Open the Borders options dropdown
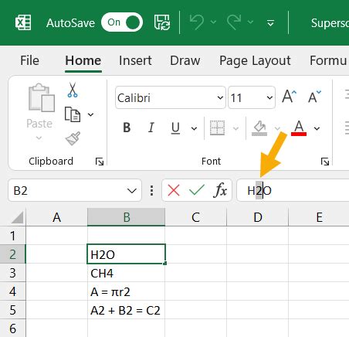 pyautogui.click(x=235, y=128)
